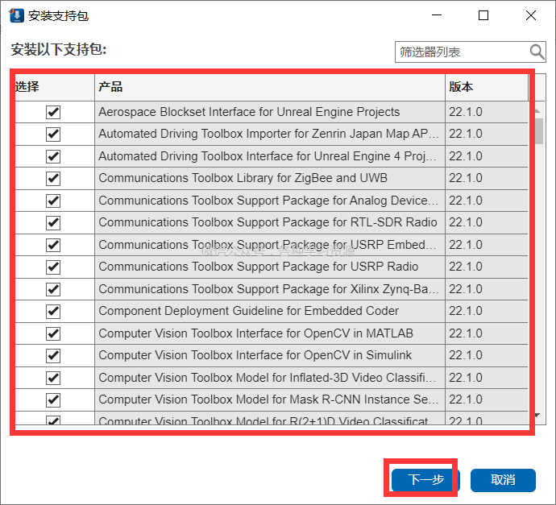556x505 pixels.
Task: Uncheck OpenCV in Simulink interface checkbox
Action: 53,355
